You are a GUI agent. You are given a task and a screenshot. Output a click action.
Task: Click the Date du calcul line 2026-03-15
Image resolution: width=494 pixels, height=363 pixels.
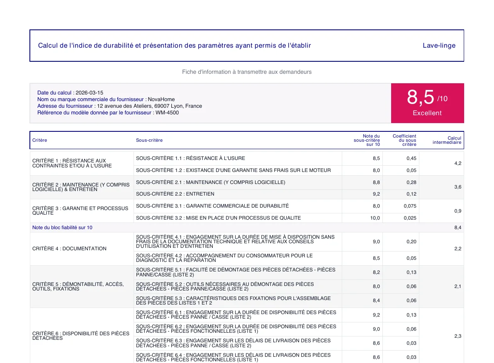point(70,92)
